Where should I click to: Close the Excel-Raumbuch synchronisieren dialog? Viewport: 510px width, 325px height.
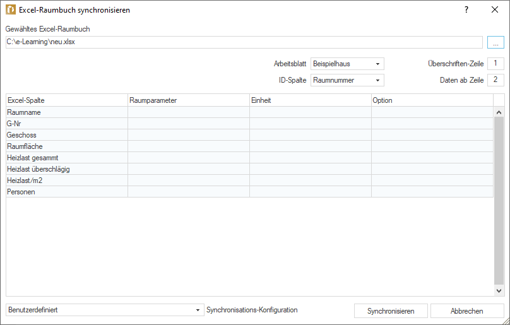point(495,9)
